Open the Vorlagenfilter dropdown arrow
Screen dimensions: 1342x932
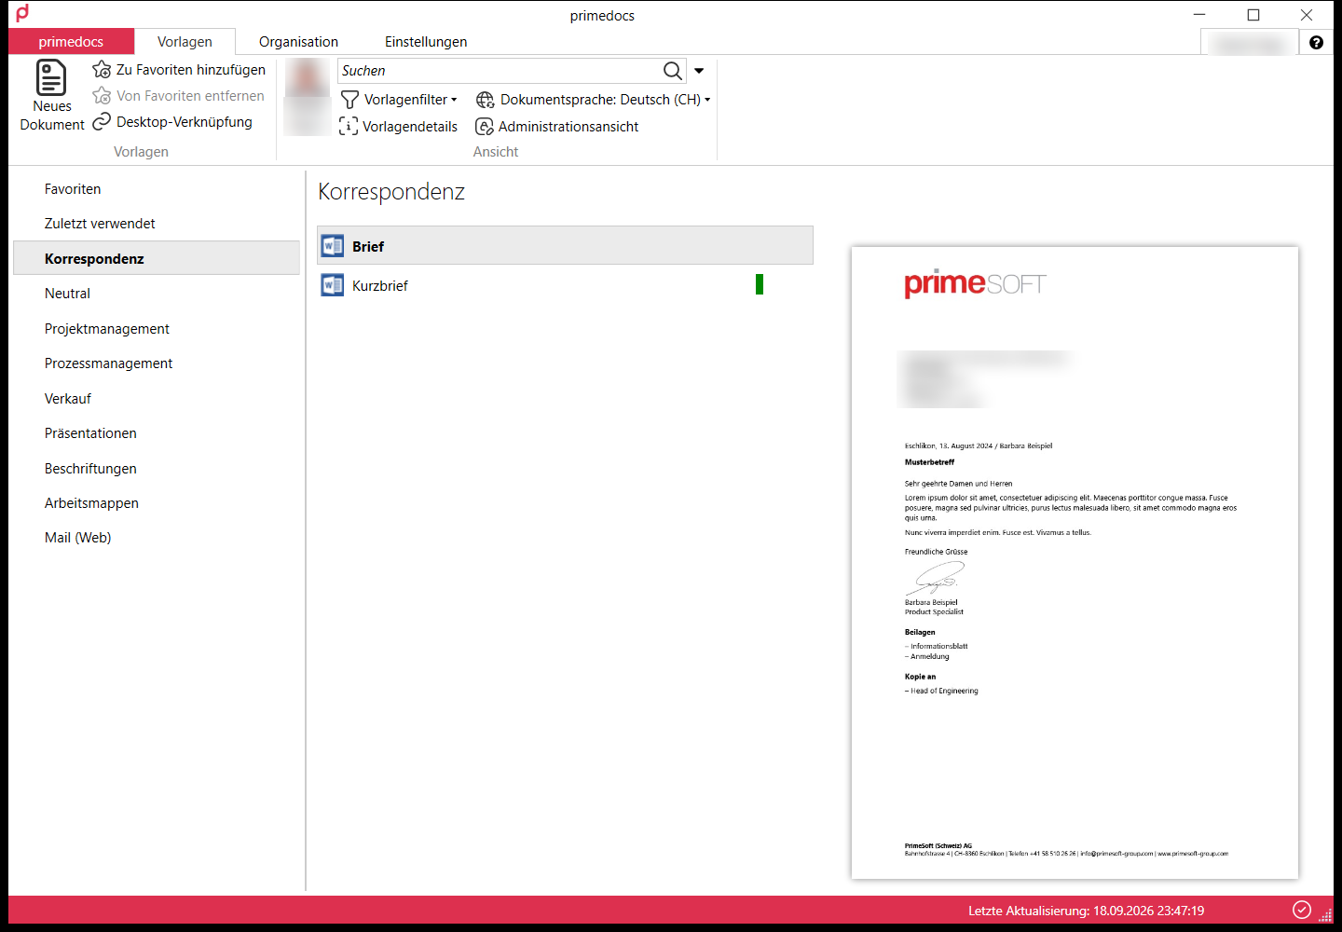point(454,100)
